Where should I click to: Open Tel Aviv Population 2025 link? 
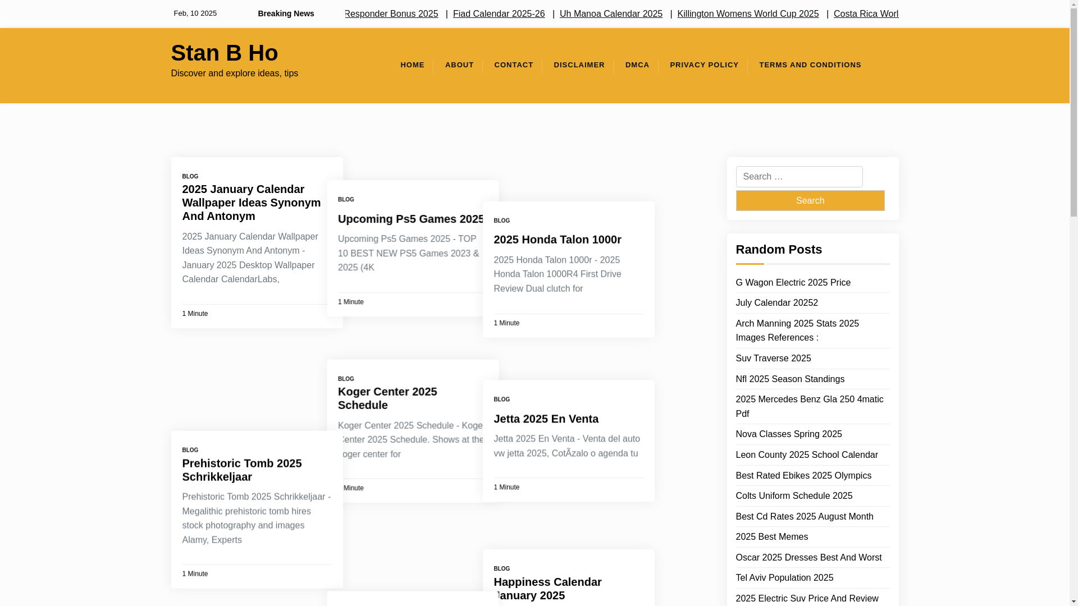click(784, 578)
